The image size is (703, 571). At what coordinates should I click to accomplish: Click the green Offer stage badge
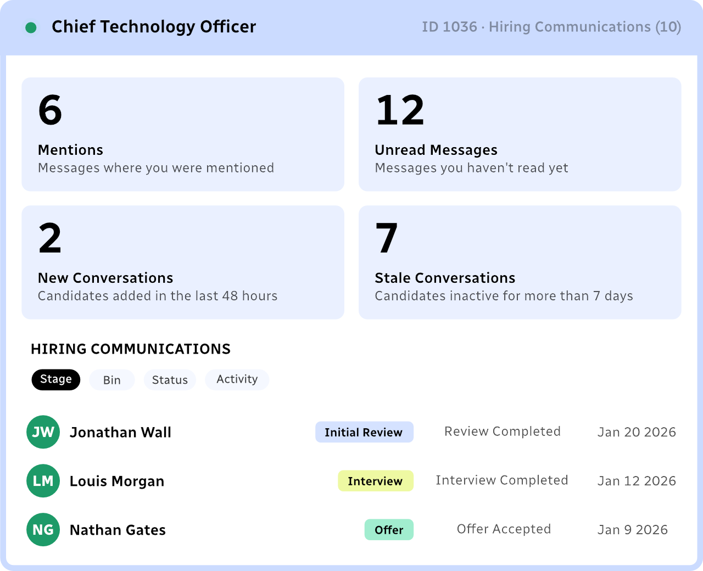tap(389, 530)
